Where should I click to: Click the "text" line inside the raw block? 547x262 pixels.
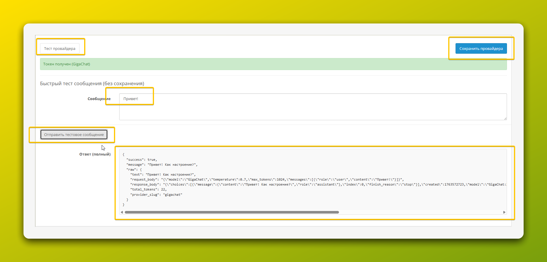click(x=163, y=174)
